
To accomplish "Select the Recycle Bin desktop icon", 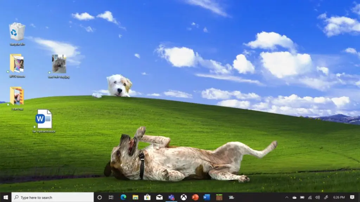I will [x=17, y=34].
